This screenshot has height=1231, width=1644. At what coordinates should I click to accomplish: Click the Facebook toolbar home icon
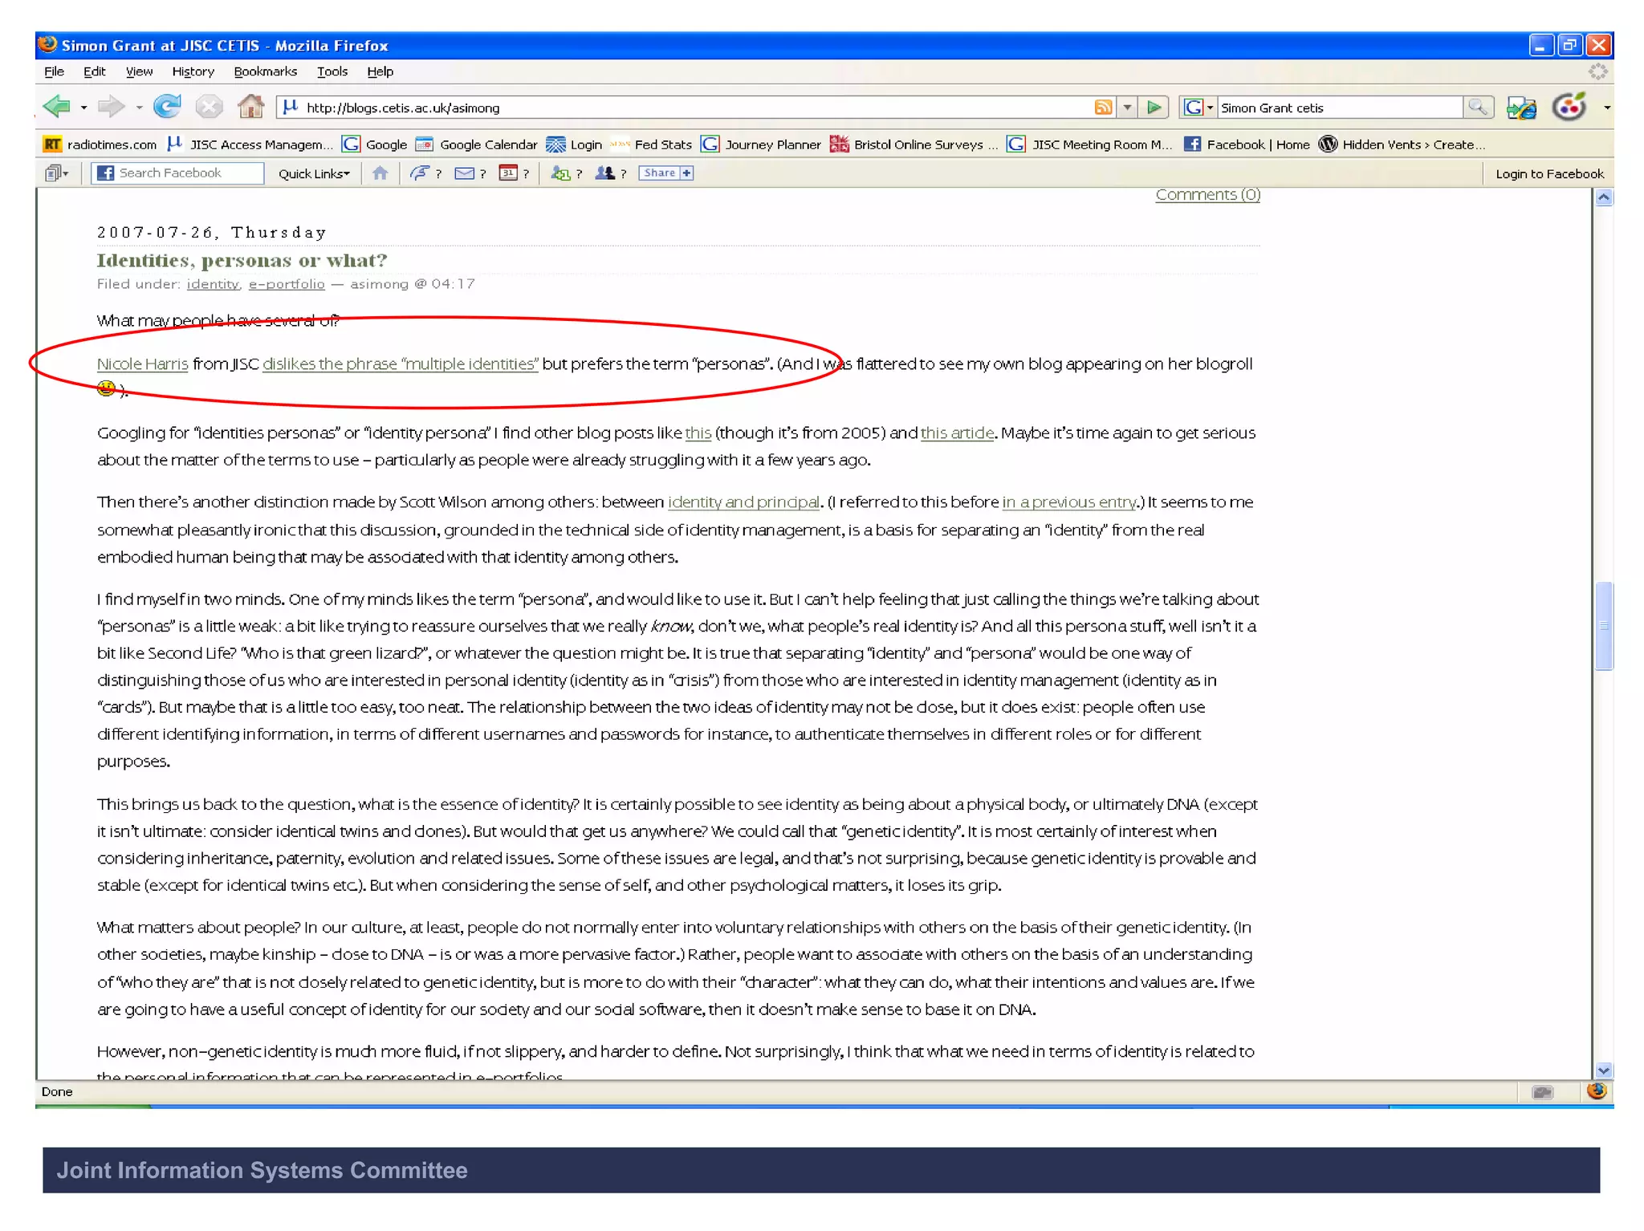tap(380, 173)
